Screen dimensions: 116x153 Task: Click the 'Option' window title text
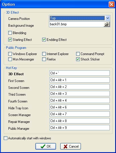(x=8, y=4)
